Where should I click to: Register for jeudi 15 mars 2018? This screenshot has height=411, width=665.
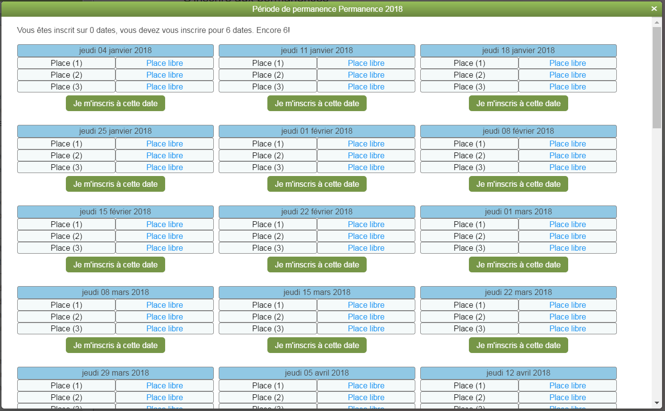[x=317, y=345]
